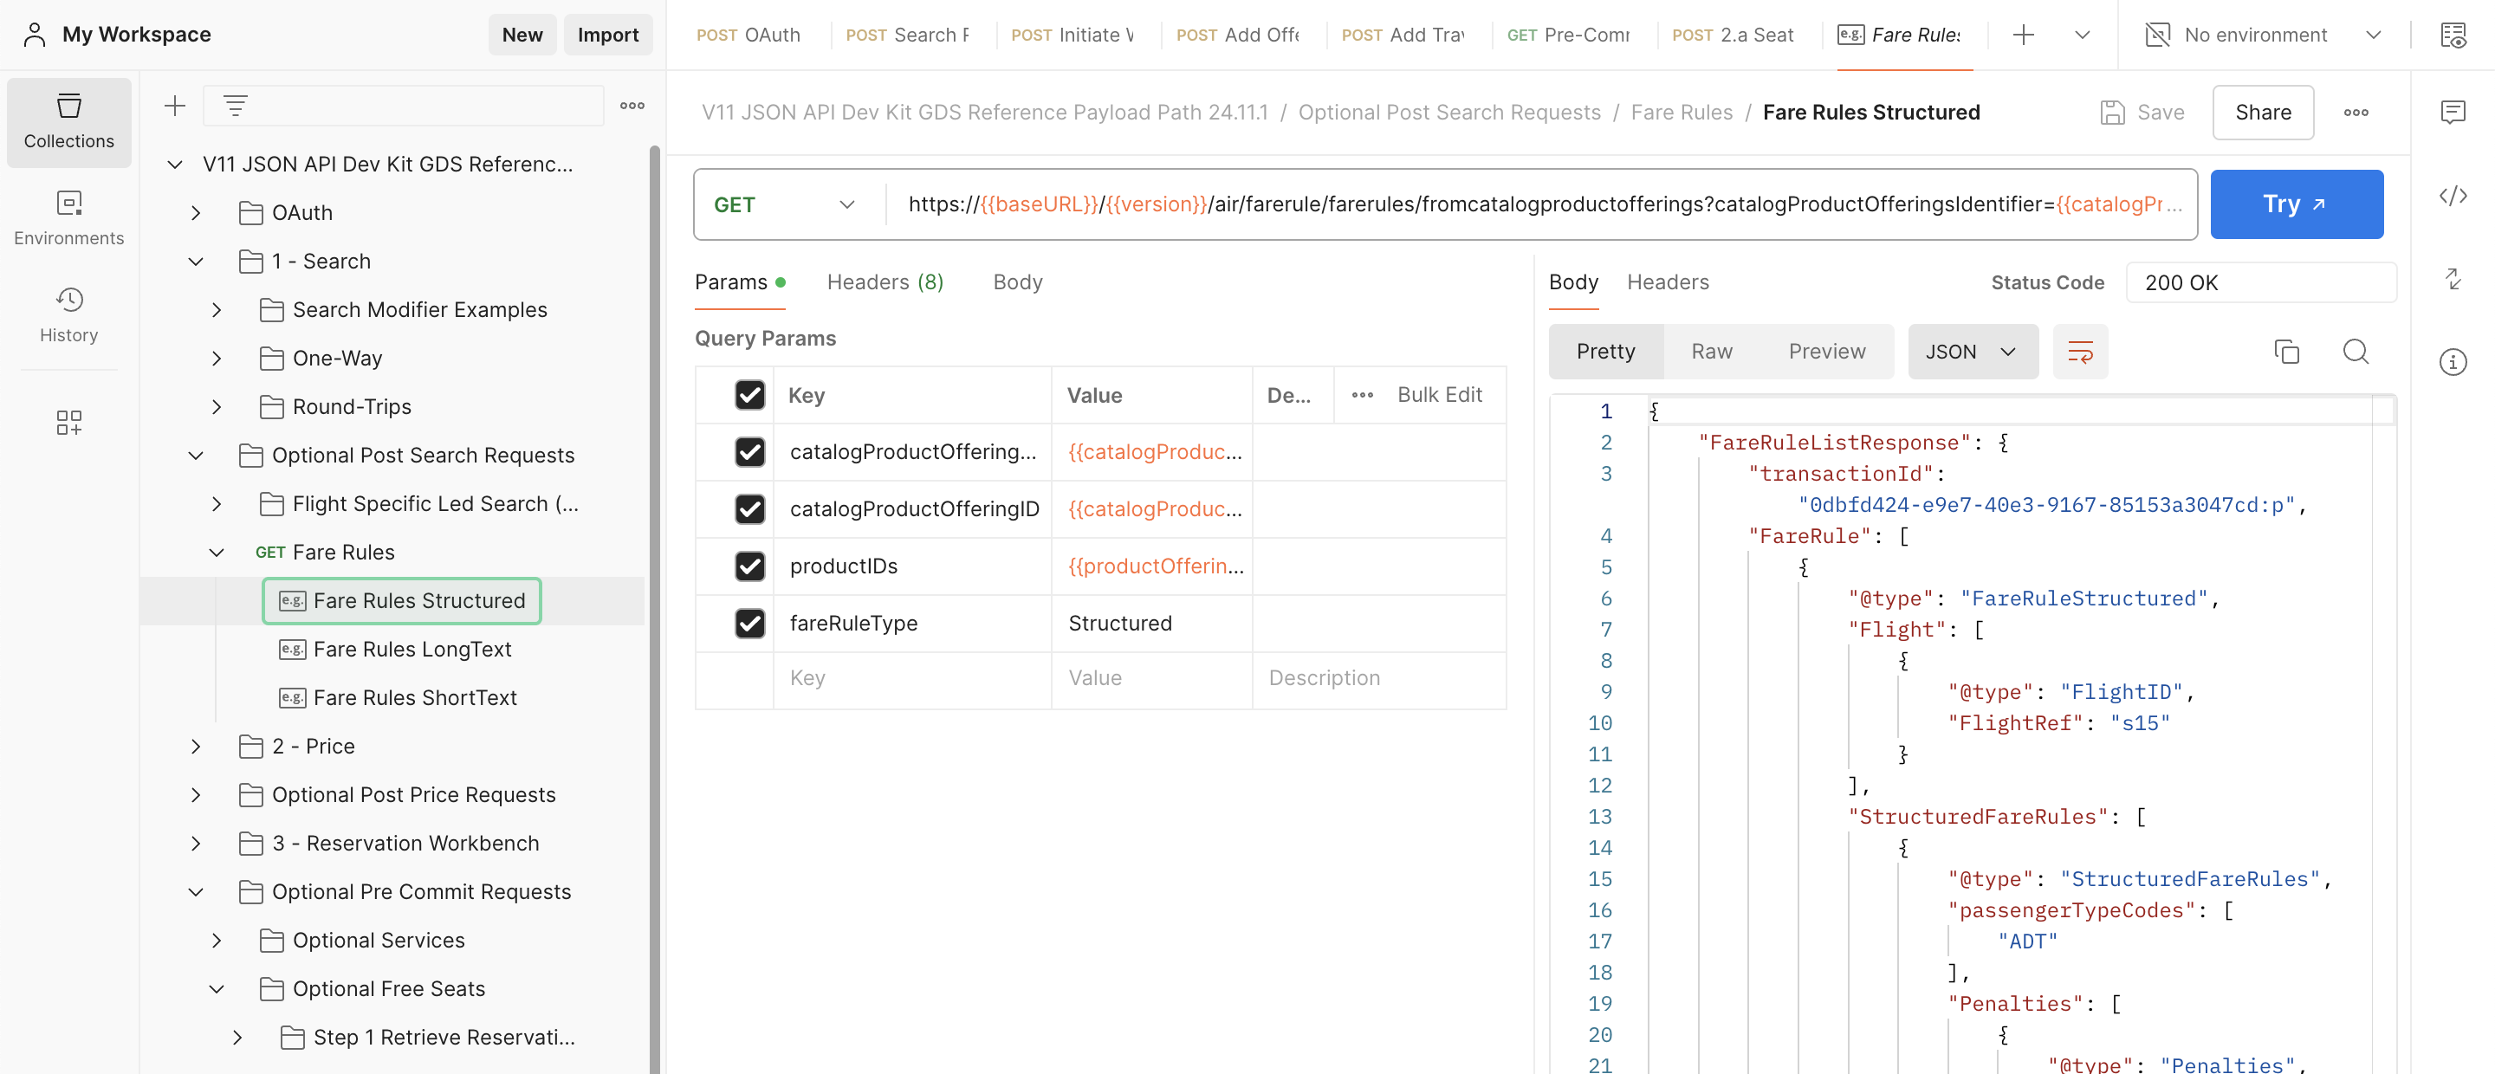Open the Environments sidebar panel
This screenshot has height=1074, width=2495.
tap(68, 218)
